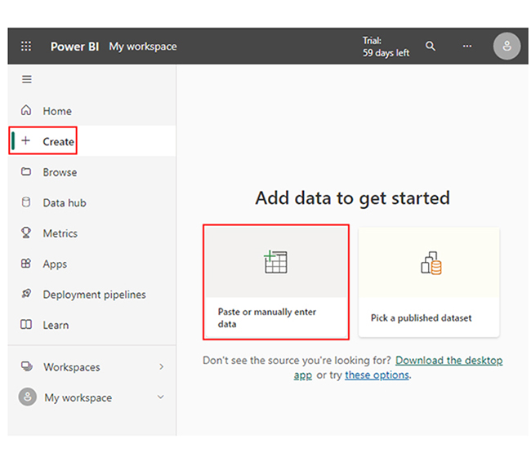Open Workspaces label in navigation
The image size is (531, 466).
coord(71,367)
